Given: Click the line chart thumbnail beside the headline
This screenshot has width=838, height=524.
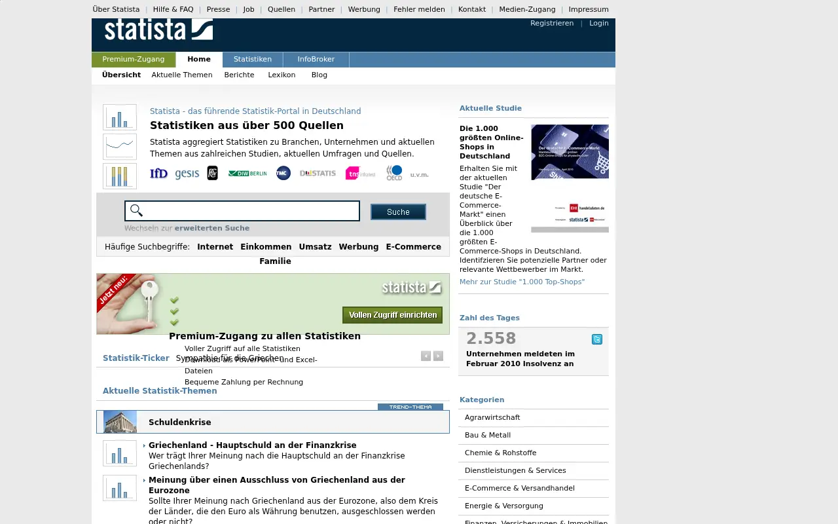Looking at the screenshot, I should click(x=120, y=147).
